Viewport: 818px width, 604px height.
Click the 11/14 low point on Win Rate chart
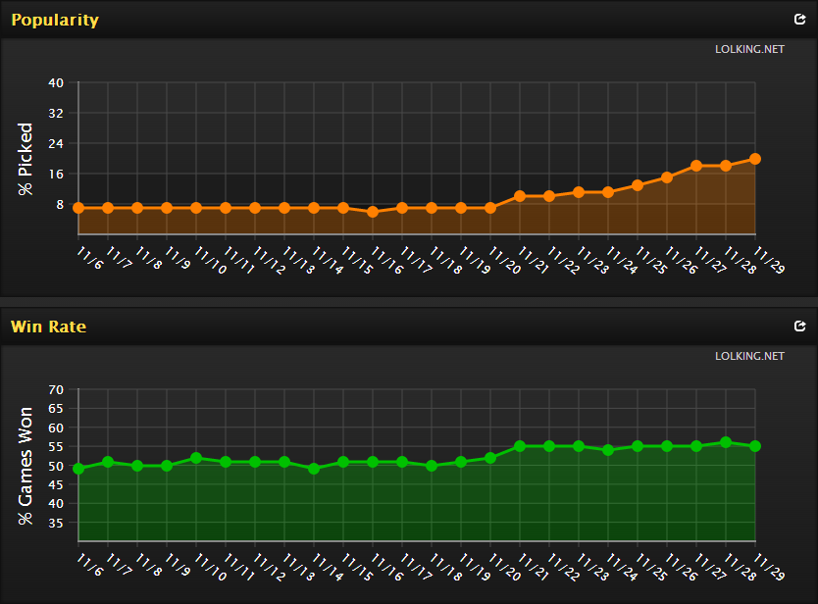314,469
